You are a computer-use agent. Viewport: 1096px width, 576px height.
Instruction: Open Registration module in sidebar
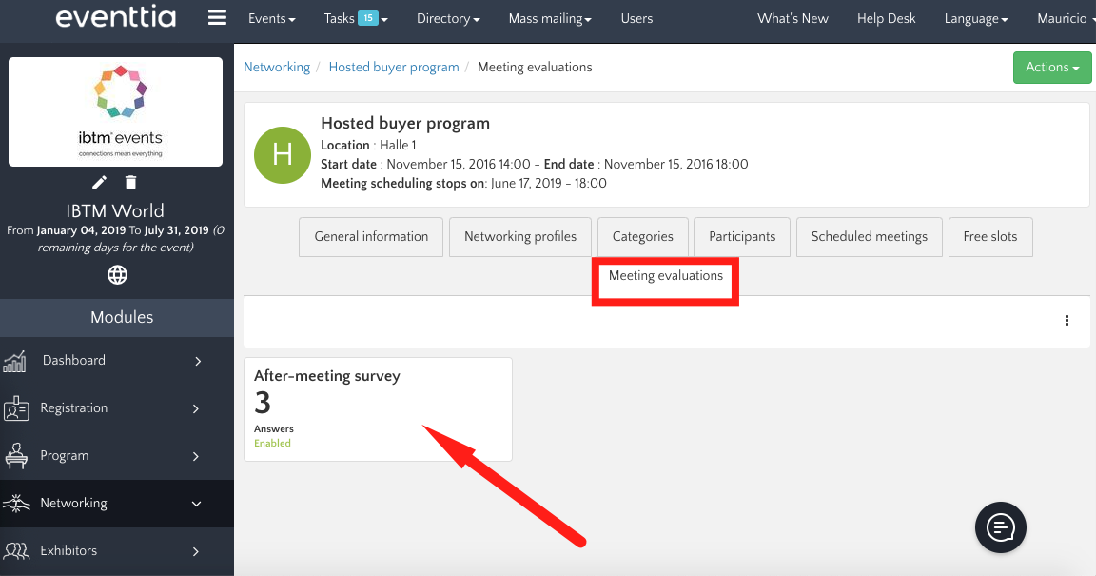[116, 408]
